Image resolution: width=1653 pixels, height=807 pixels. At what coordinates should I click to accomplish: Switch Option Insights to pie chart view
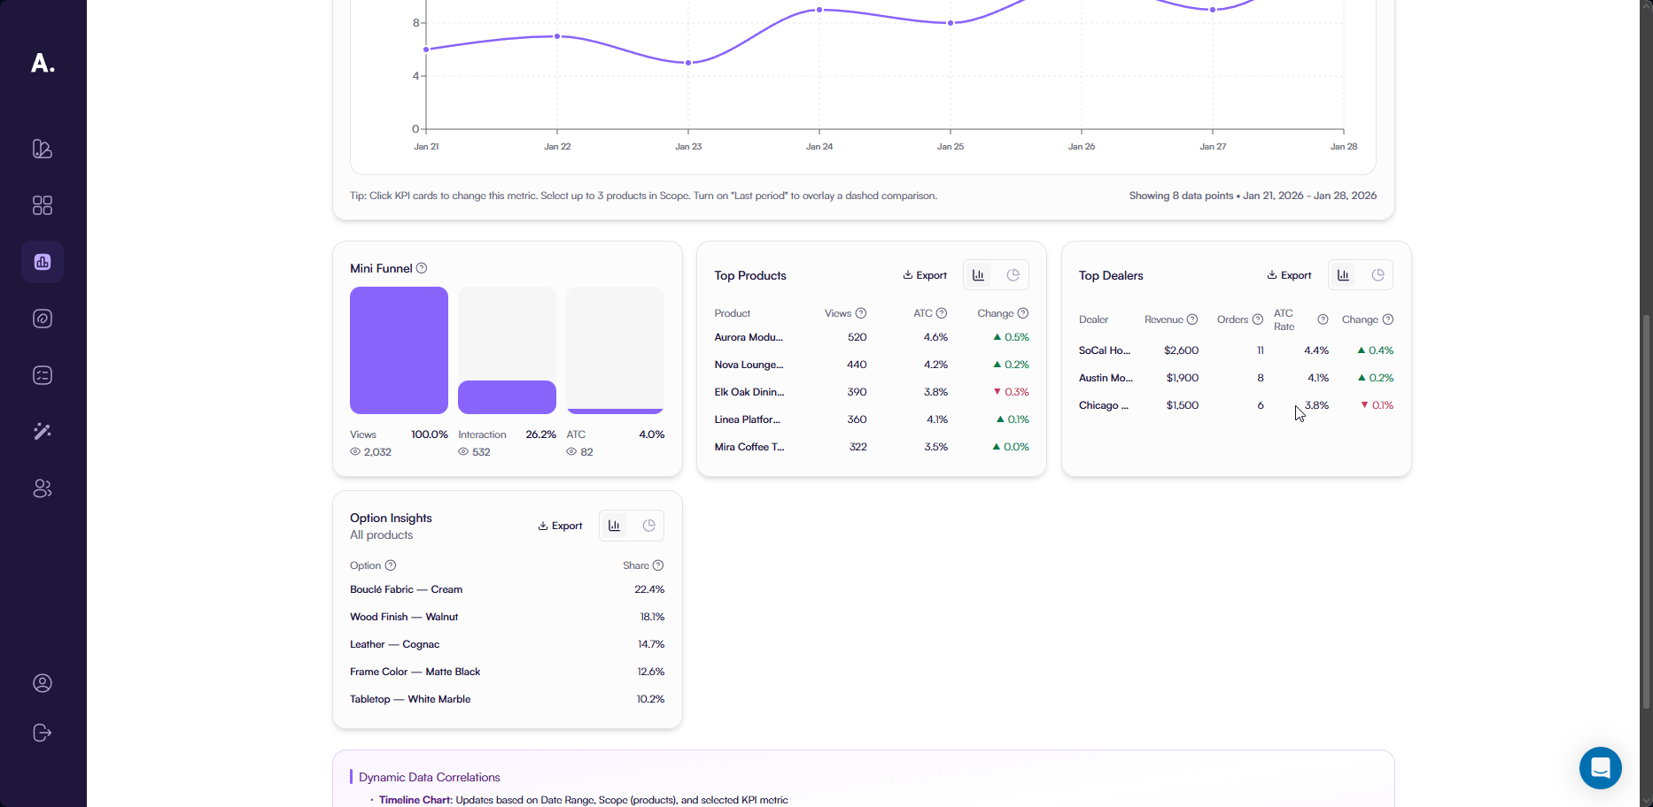pos(648,526)
